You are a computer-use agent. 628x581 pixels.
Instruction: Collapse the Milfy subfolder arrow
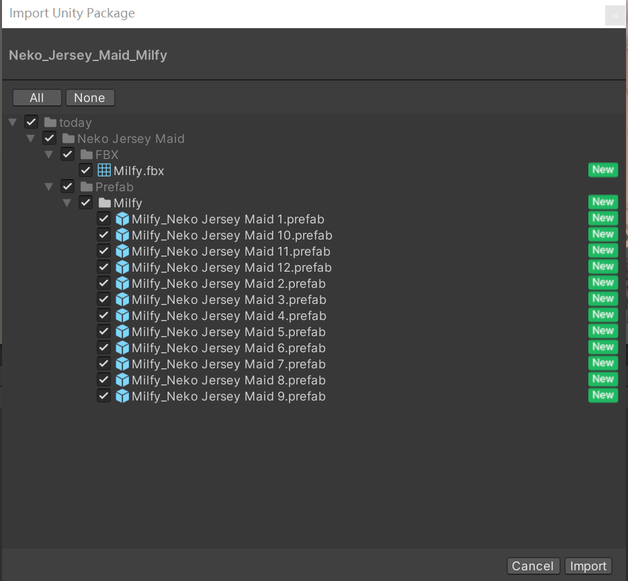pos(66,203)
